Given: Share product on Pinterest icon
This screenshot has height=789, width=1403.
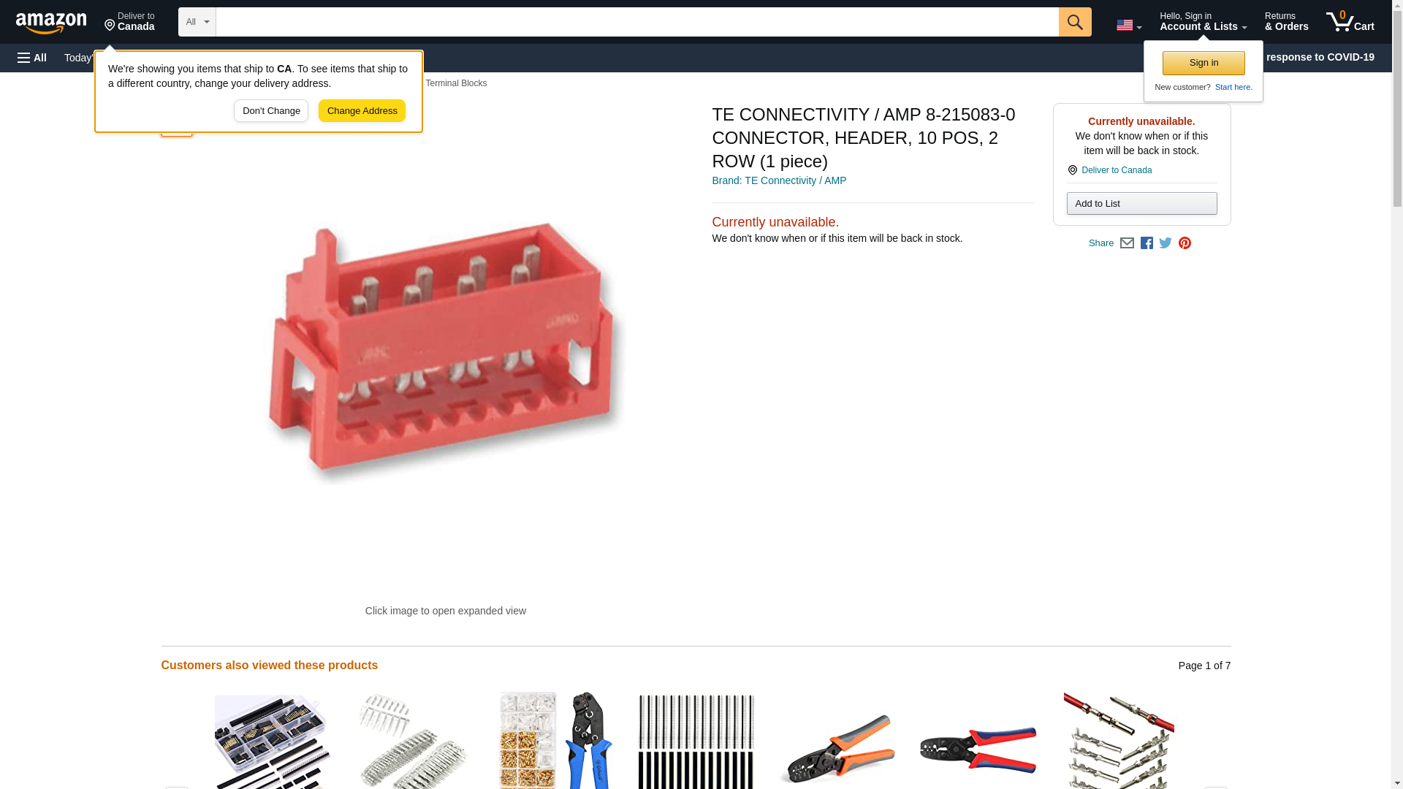Looking at the screenshot, I should [1185, 243].
